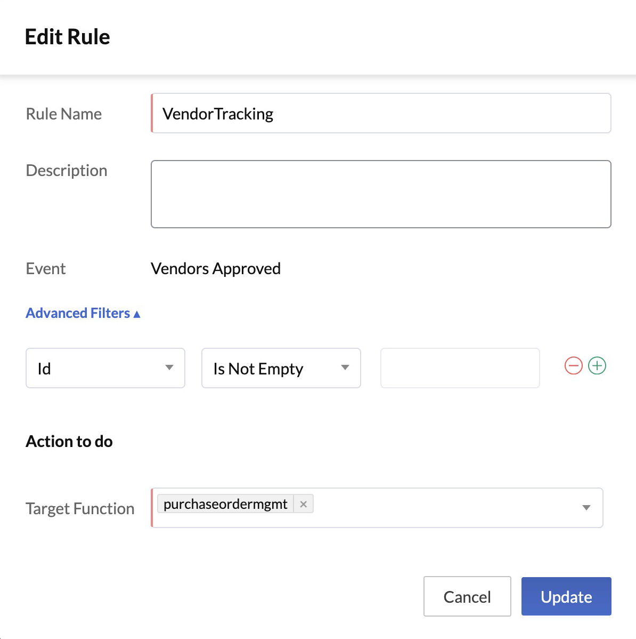Collapse the Advanced Filters section
The width and height of the screenshot is (636, 639).
click(83, 313)
